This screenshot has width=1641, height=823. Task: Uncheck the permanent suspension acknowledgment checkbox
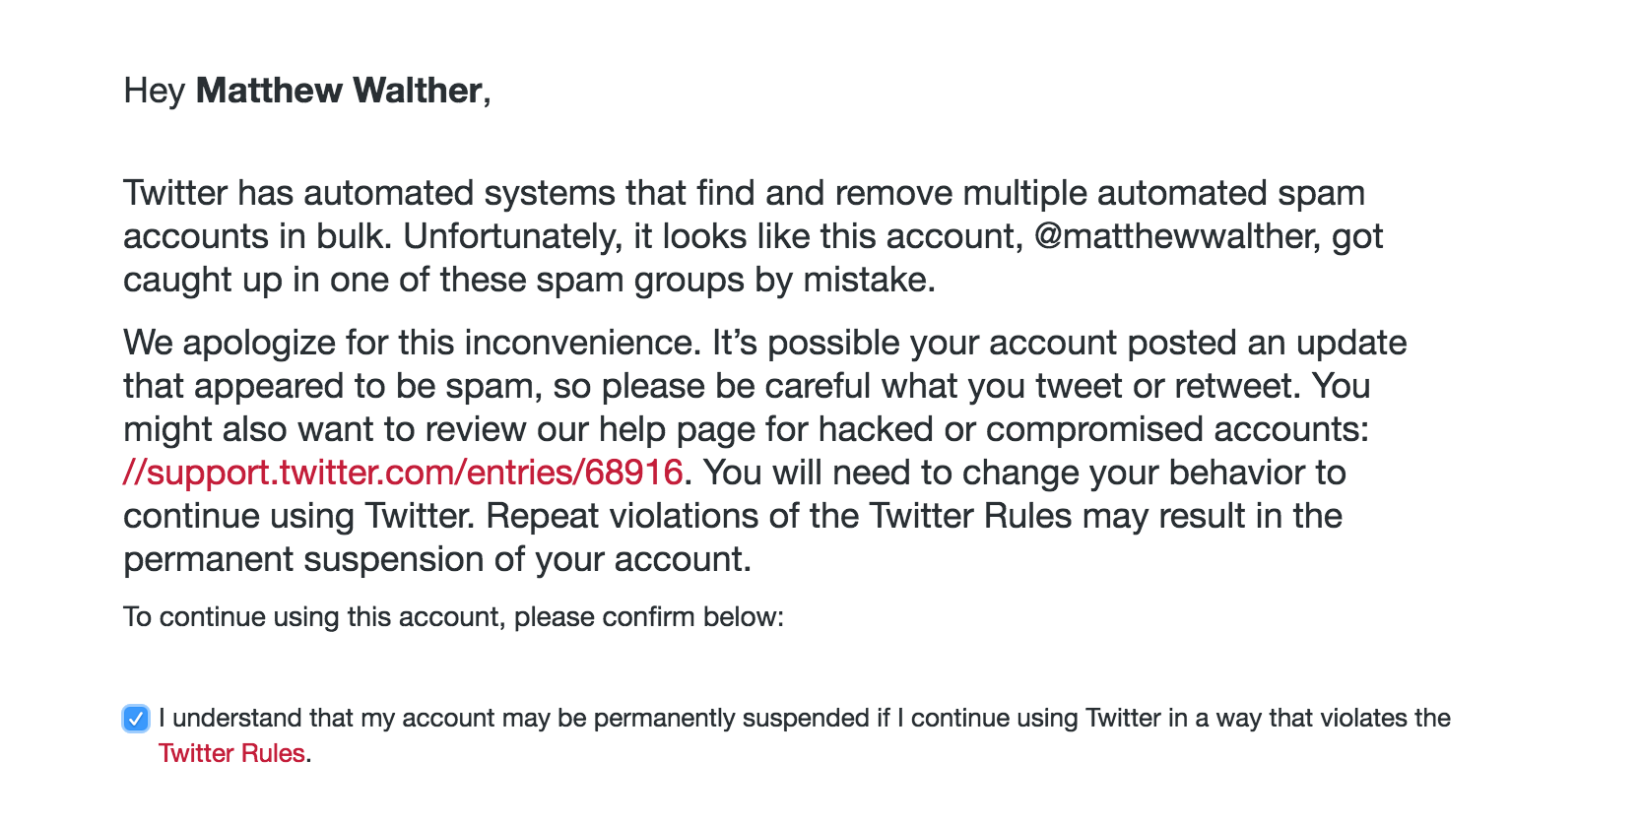click(136, 719)
